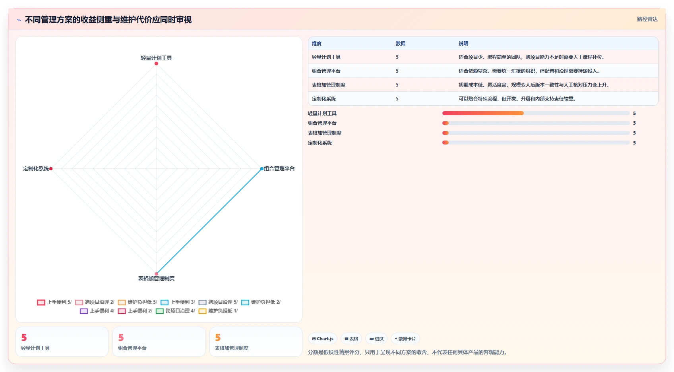Open the 轻量计划工具 data card
Viewport: 674px width, 372px height.
click(62, 342)
